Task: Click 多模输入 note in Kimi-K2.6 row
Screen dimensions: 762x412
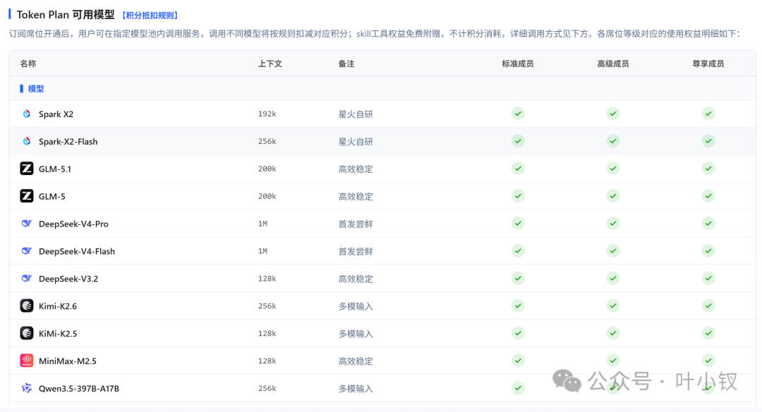Action: [x=356, y=306]
